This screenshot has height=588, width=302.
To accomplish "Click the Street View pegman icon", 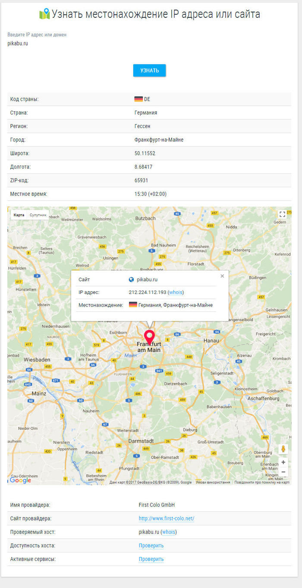I will [x=283, y=449].
